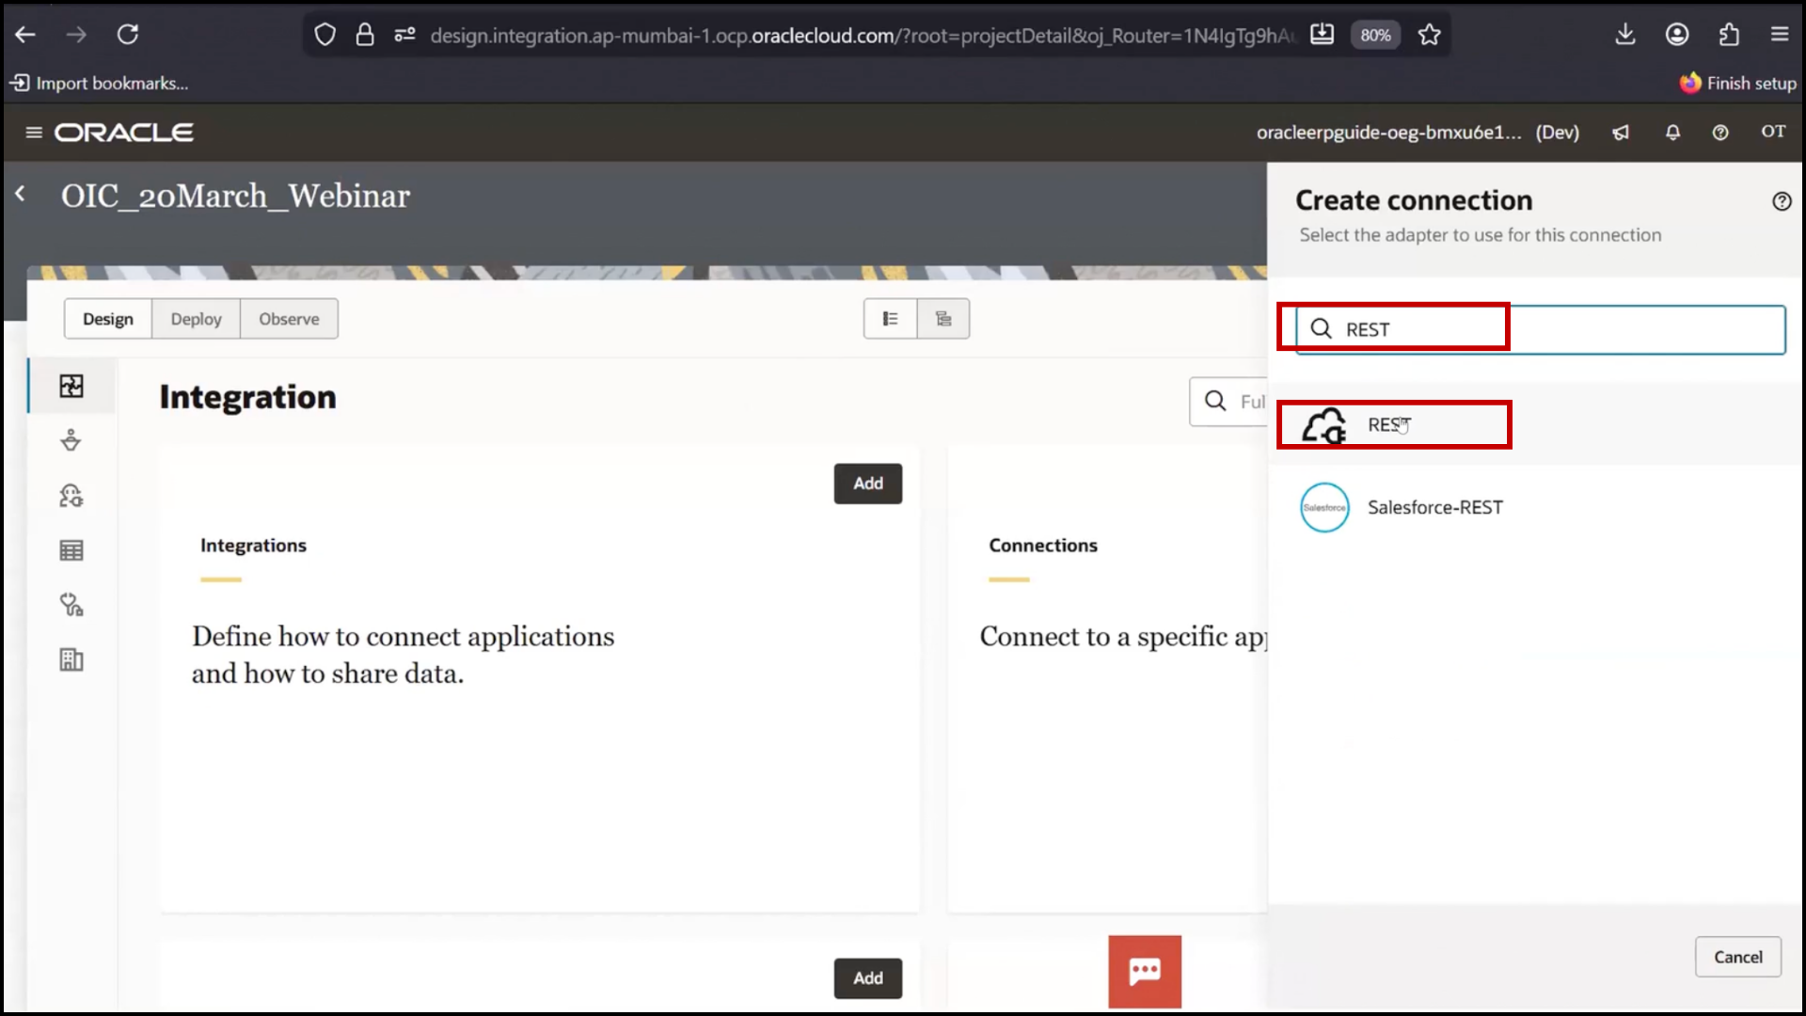Open the OT user profile menu
Screen dimensions: 1806x1016
pyautogui.click(x=1773, y=132)
